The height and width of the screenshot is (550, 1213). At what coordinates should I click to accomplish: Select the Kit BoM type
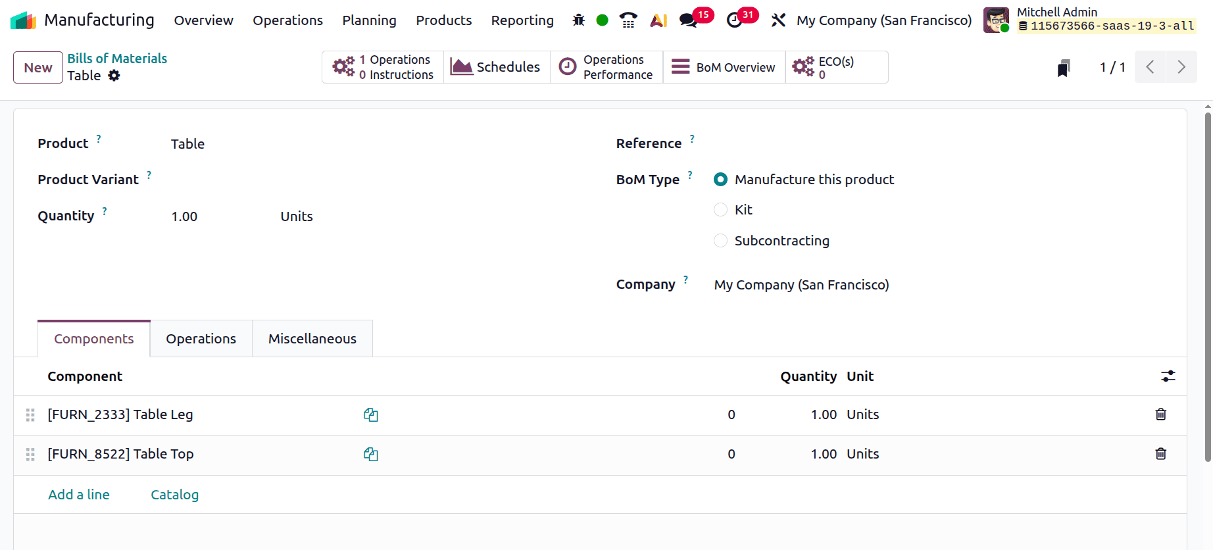coord(721,210)
